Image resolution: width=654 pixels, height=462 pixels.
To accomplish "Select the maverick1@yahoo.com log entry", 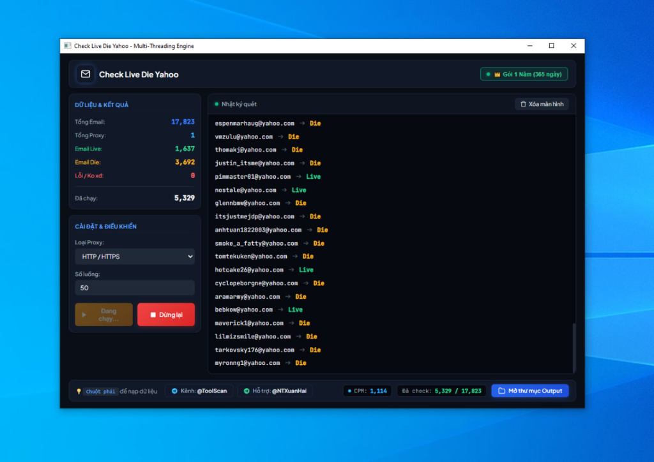I will pyautogui.click(x=262, y=323).
